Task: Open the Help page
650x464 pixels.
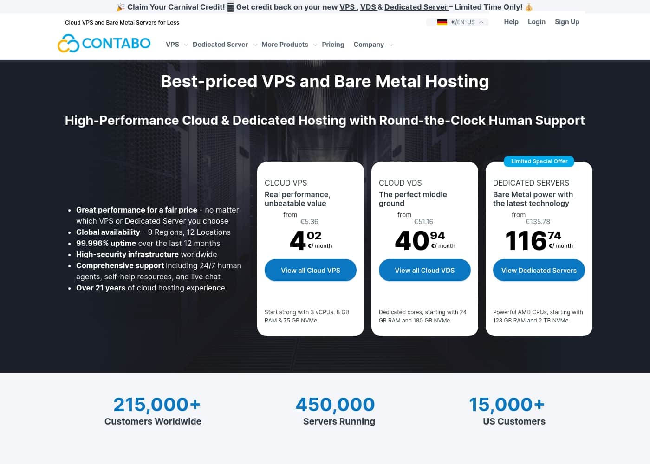Action: [511, 22]
